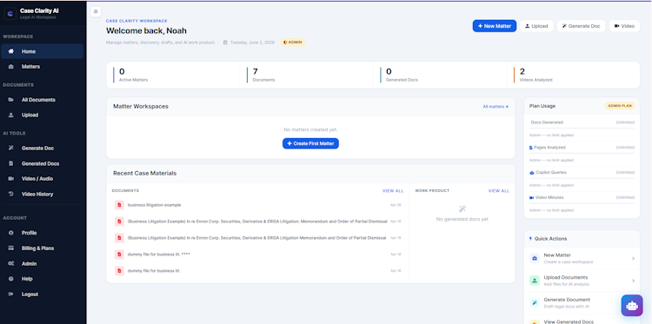Click the Help question icon in the sidebar
Viewport: 652px width, 324px height.
click(11, 279)
